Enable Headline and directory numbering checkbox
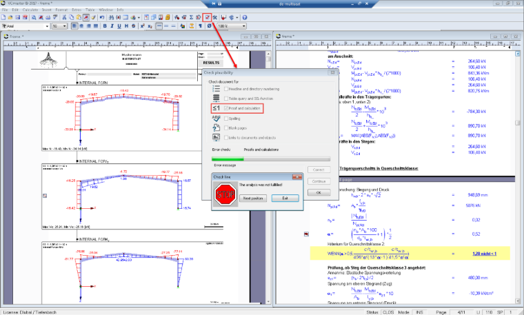This screenshot has height=315, width=524. [x=226, y=89]
